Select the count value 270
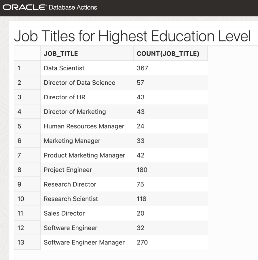The width and height of the screenshot is (258, 260). coord(142,242)
